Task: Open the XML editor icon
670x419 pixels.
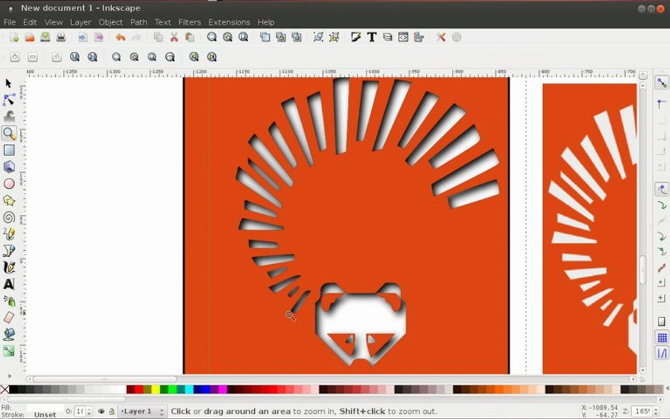Action: (x=403, y=37)
